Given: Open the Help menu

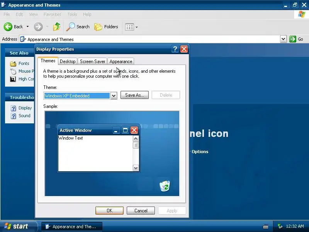Looking at the screenshot, I should click(87, 14).
